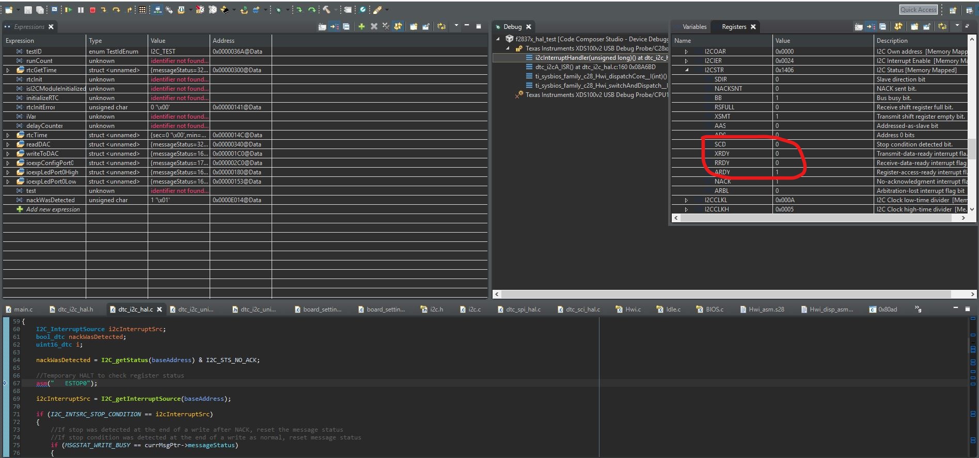Click the Step Return arrow icon
This screenshot has width=979, height=458.
click(x=129, y=10)
